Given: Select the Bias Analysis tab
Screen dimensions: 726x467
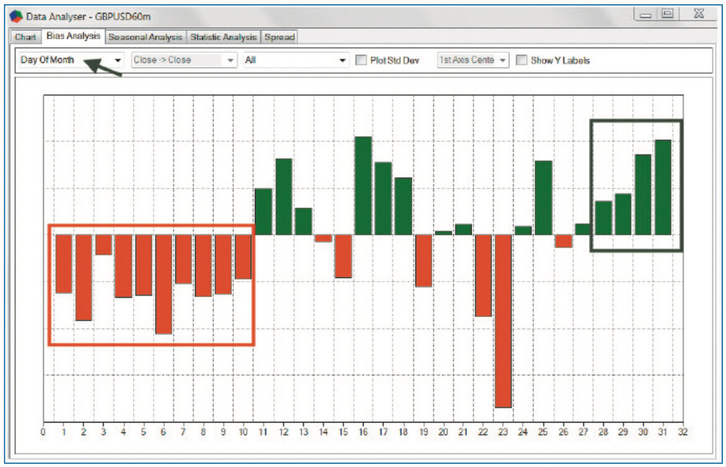Looking at the screenshot, I should tap(73, 36).
